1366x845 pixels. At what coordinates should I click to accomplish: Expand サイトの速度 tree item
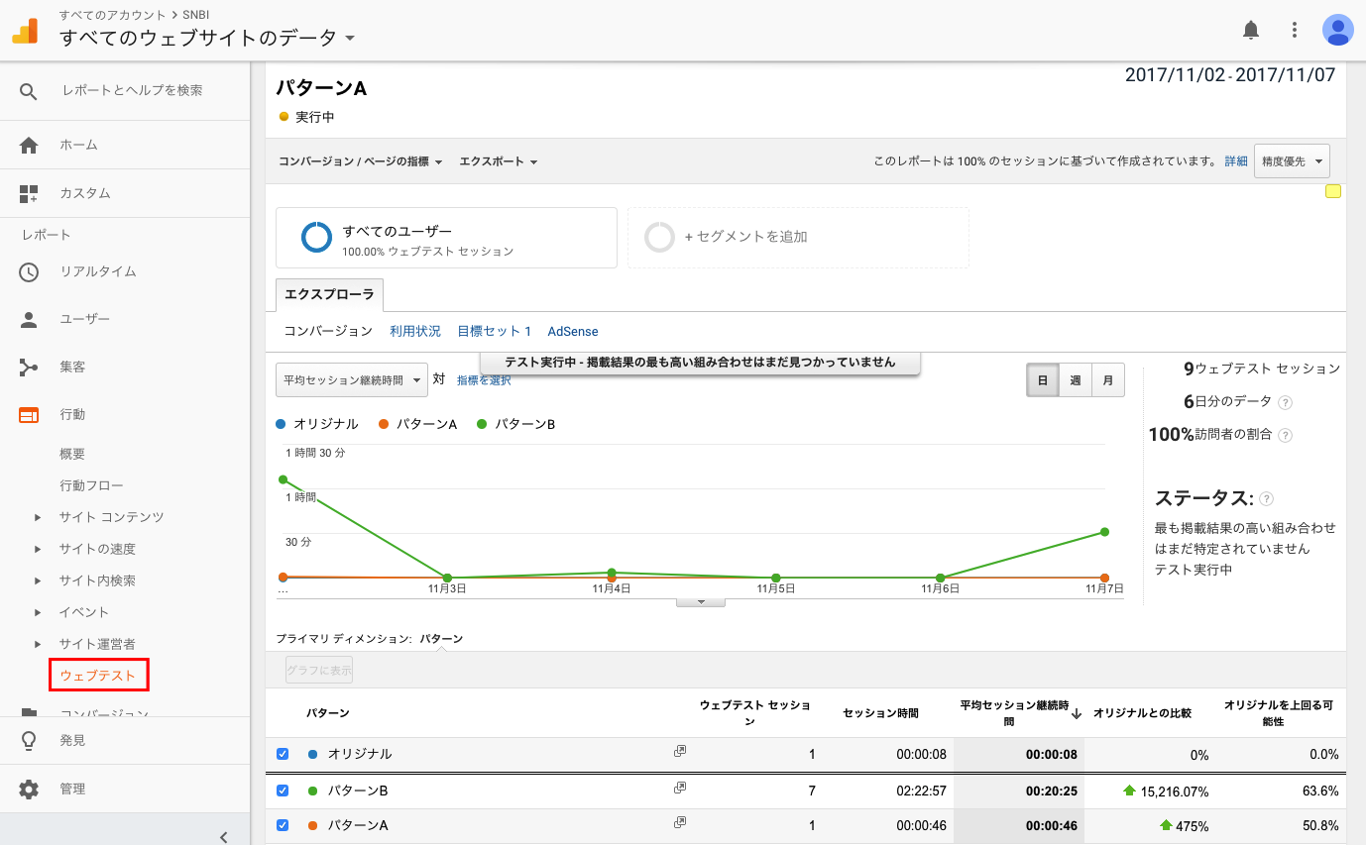pyautogui.click(x=38, y=549)
